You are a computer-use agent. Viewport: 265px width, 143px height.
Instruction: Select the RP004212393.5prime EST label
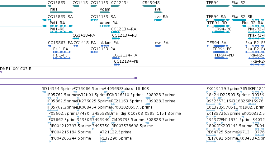(x=70, y=126)
